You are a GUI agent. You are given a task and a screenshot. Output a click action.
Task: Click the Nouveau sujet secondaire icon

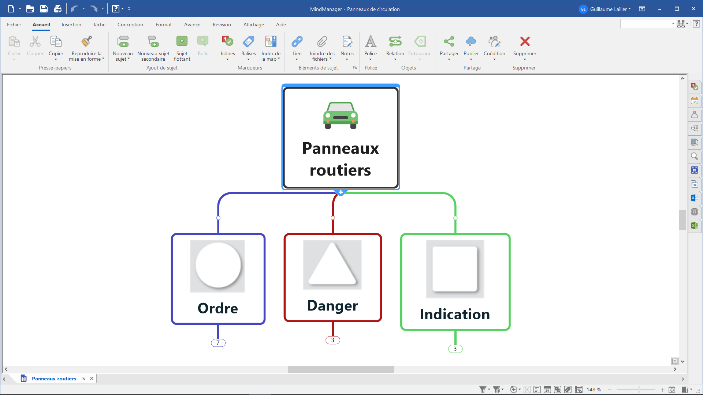pyautogui.click(x=153, y=42)
